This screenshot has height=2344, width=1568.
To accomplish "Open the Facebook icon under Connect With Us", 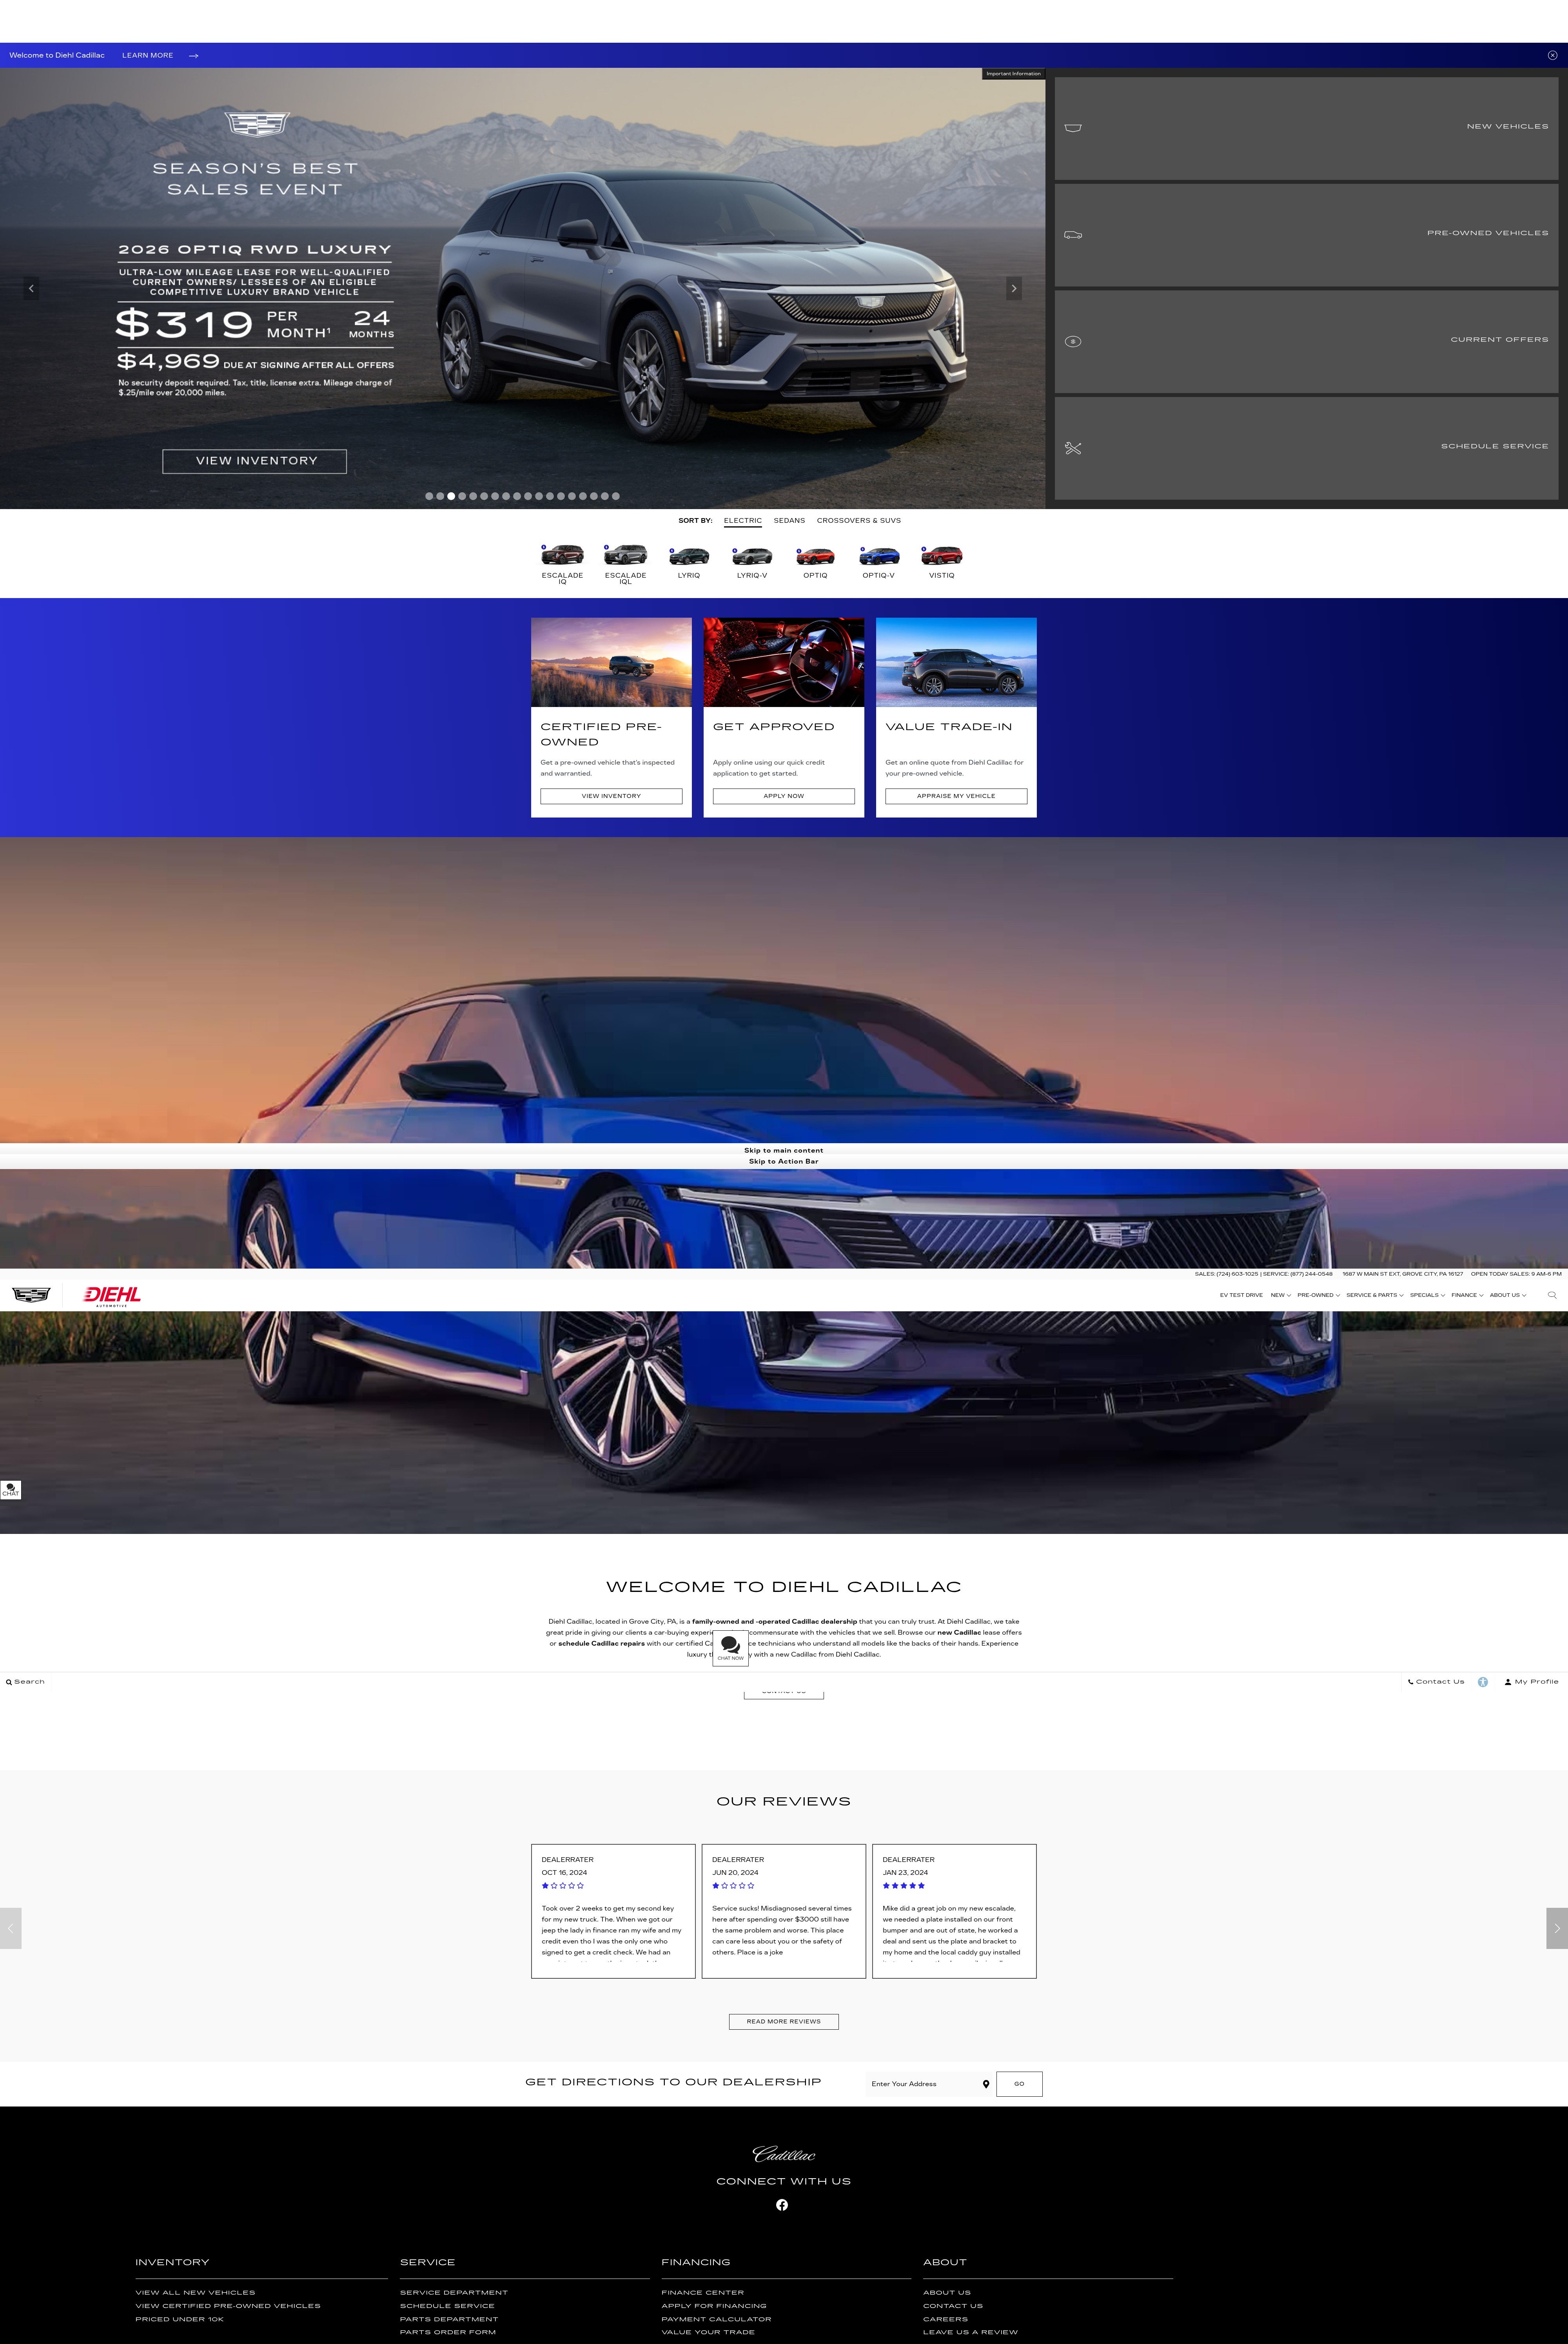I will (782, 2205).
